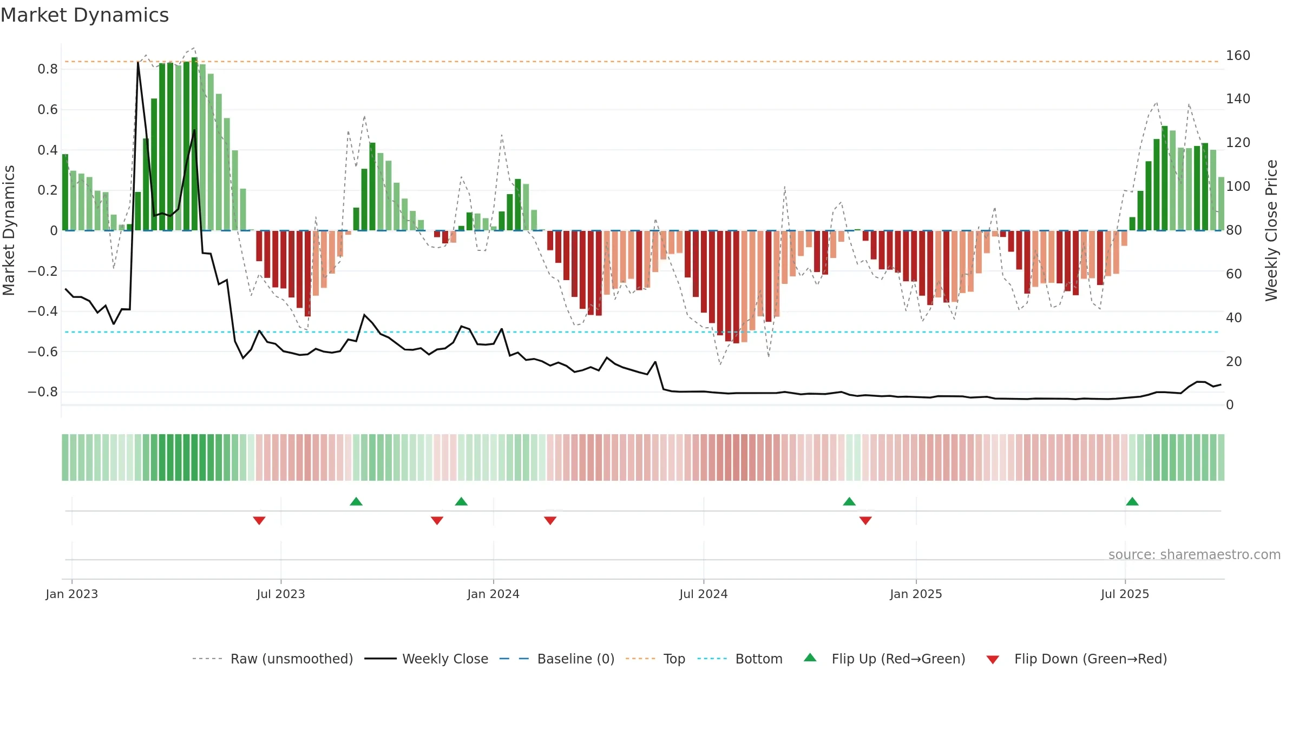Screen dimensions: 1299x730
Task: Select the flip-up marker just after Jul 2025
Action: point(1132,502)
